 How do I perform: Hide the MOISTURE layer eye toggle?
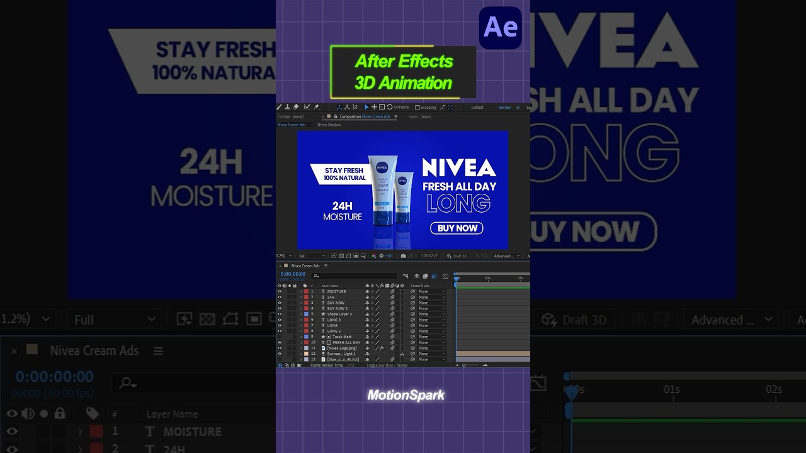pyautogui.click(x=280, y=291)
